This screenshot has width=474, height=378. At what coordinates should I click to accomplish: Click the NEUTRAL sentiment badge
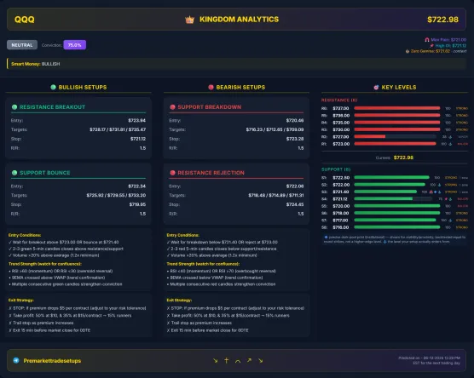click(22, 45)
